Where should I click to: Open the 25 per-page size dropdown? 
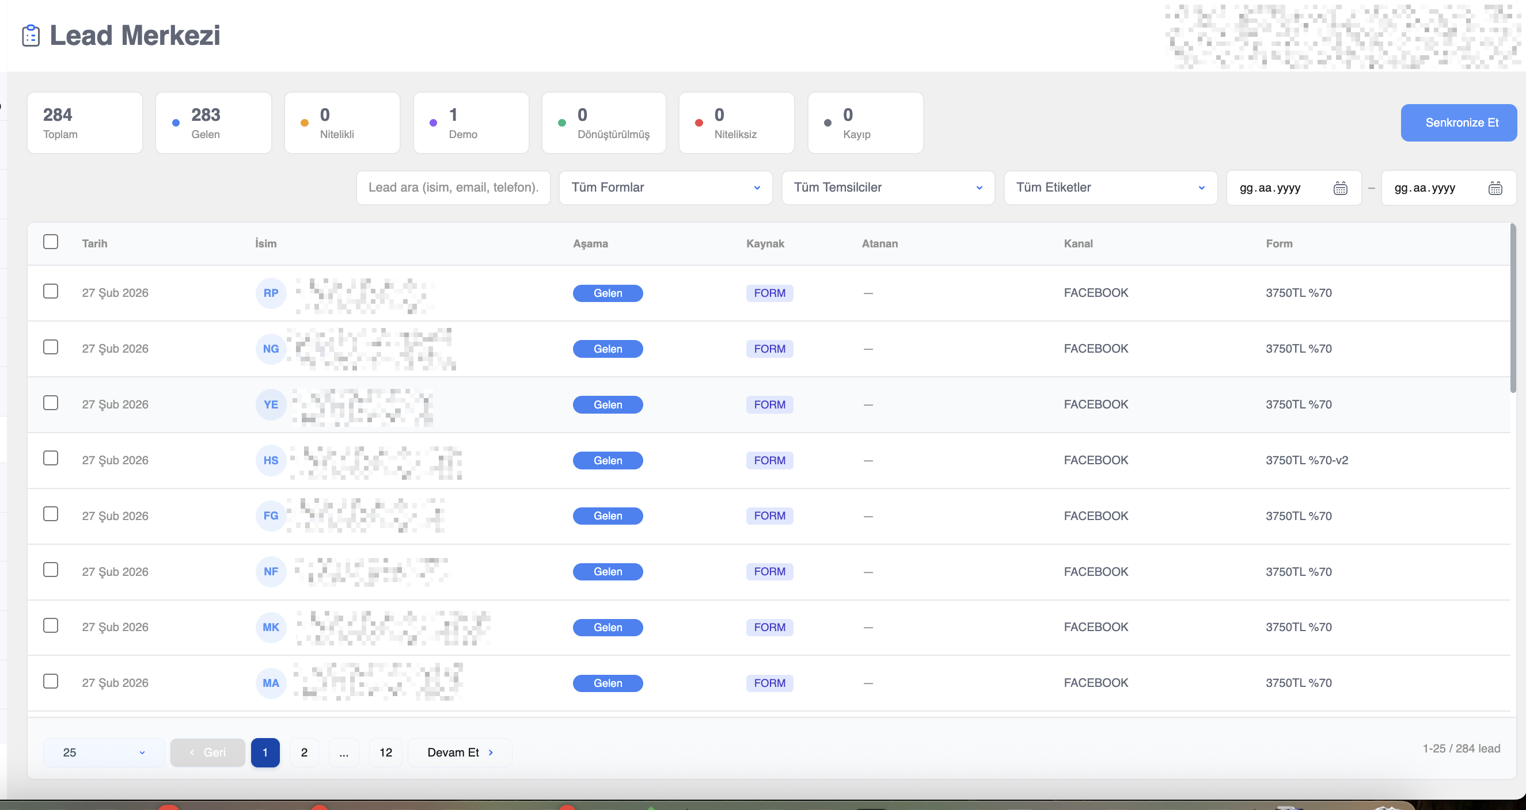coord(104,752)
